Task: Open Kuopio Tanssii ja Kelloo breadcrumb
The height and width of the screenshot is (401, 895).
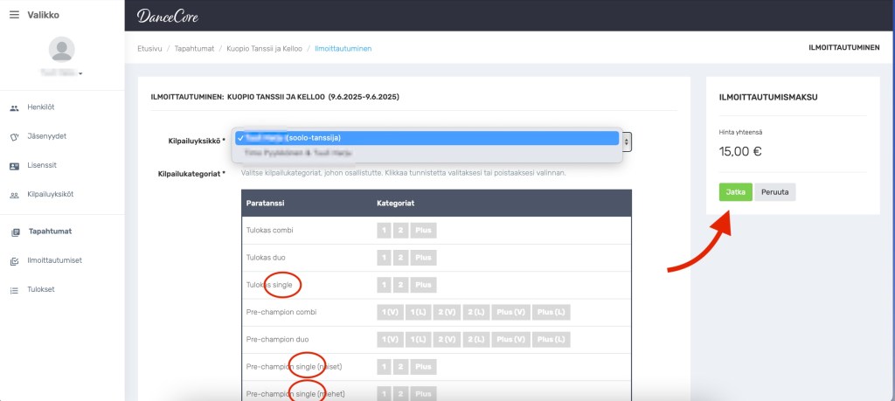Action: [x=263, y=48]
